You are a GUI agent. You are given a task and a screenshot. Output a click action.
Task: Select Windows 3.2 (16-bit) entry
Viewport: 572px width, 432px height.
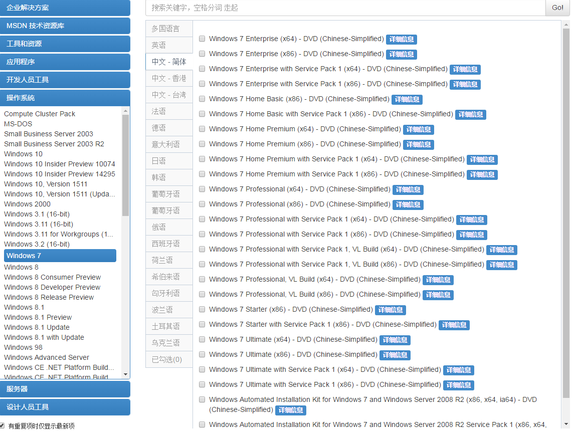[37, 244]
